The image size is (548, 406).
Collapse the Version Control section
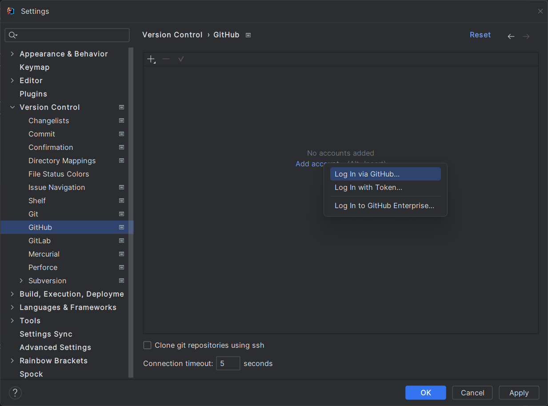(12, 107)
